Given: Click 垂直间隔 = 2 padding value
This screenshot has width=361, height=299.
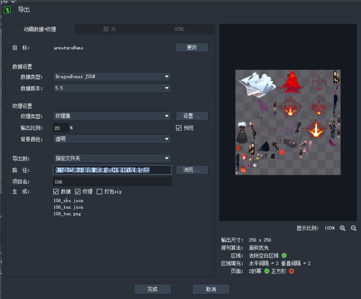Looking at the screenshot, I should point(296,263).
